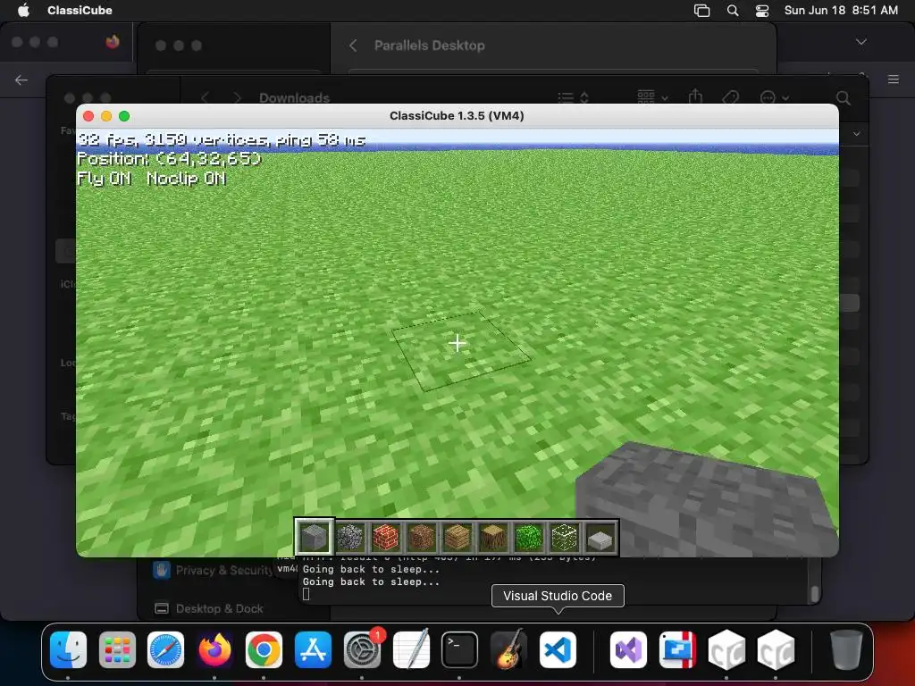The width and height of the screenshot is (915, 686).
Task: Click the date and time in menu bar
Action: [841, 10]
